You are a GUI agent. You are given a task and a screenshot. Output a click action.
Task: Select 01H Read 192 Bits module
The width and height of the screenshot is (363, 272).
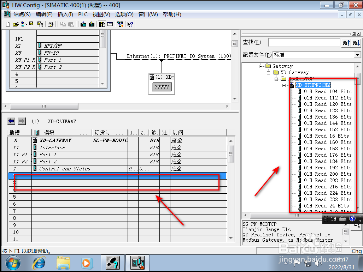328,168
